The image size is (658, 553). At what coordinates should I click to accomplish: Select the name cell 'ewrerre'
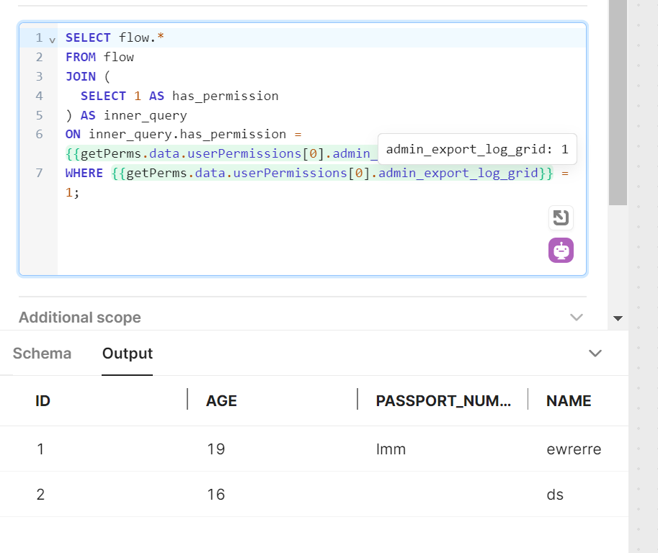pos(574,449)
